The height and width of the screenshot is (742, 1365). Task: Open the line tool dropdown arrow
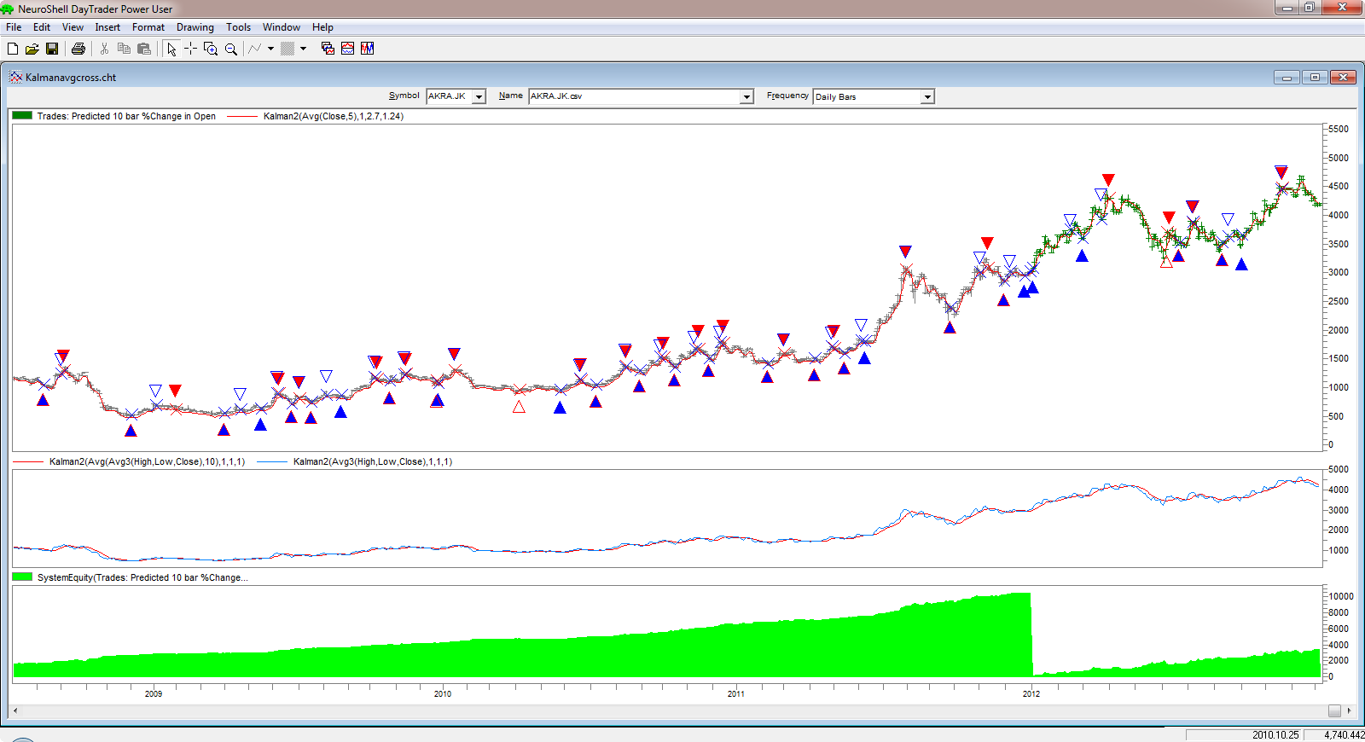270,49
